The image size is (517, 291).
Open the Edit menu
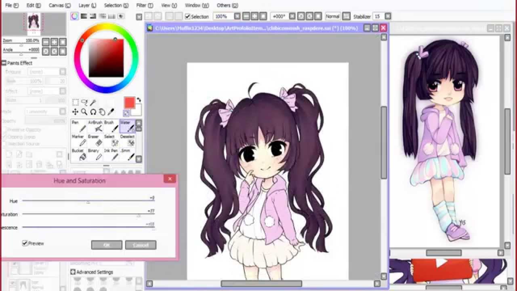34,5
